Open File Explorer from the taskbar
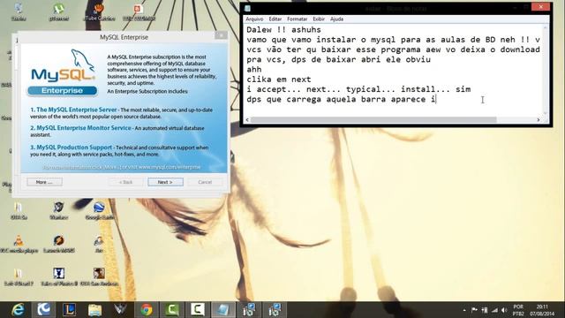This screenshot has height=318, width=565. [x=94, y=310]
